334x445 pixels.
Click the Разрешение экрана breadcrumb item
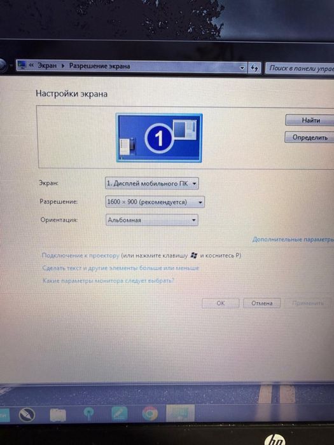point(100,66)
